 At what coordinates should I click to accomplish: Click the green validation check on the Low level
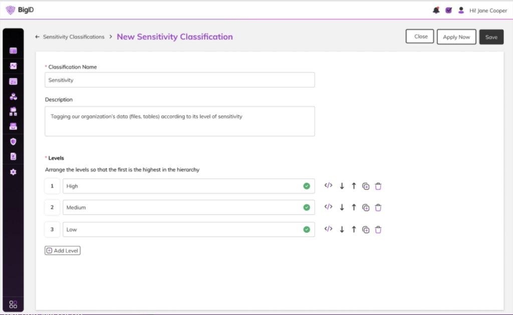[307, 229]
